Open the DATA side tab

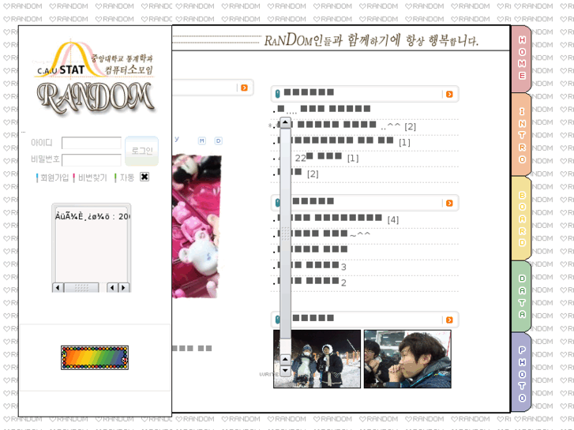(x=521, y=297)
